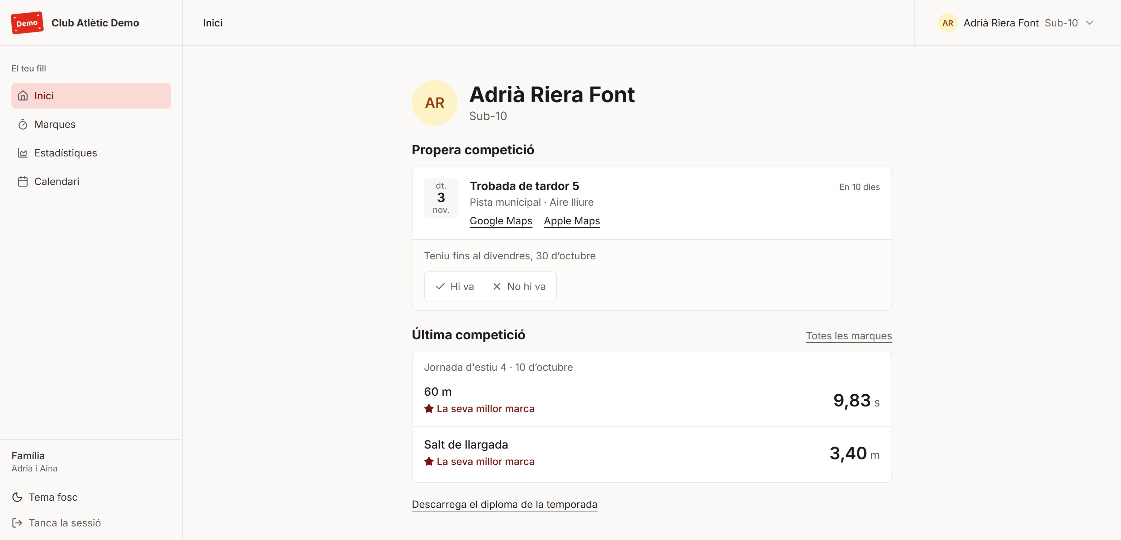Click the 'Família' label in sidebar
The width and height of the screenshot is (1121, 540).
tap(28, 456)
